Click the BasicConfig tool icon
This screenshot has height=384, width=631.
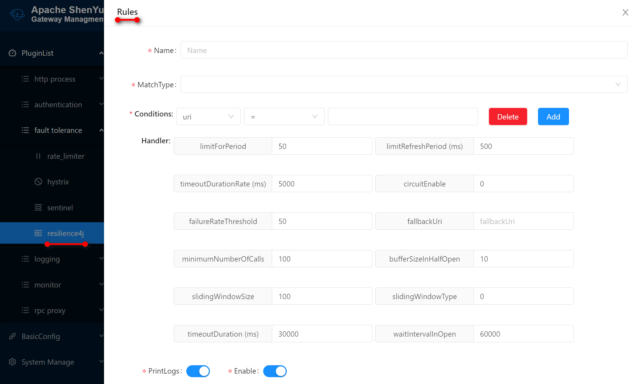[x=12, y=336]
